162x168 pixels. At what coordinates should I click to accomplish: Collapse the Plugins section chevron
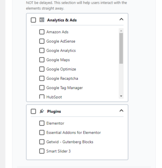121,111
